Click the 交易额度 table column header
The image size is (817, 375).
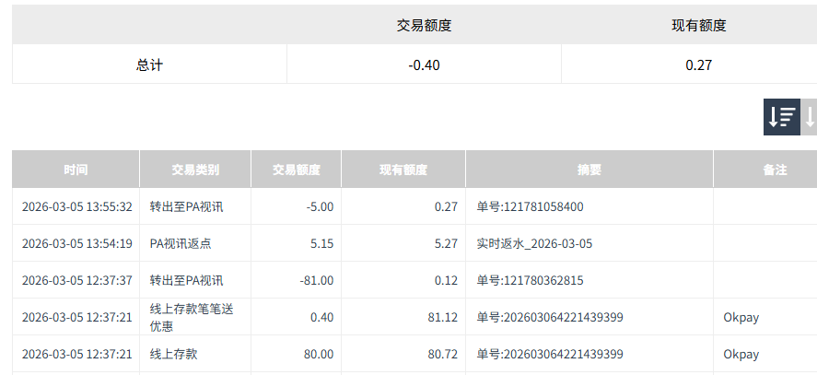point(296,170)
